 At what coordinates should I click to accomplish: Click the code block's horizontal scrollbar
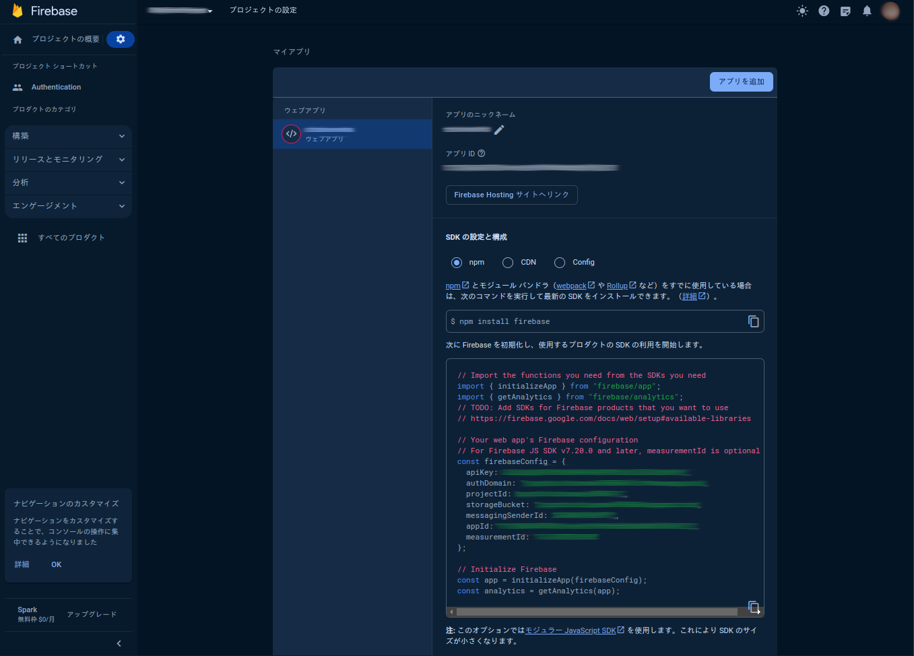tap(599, 611)
